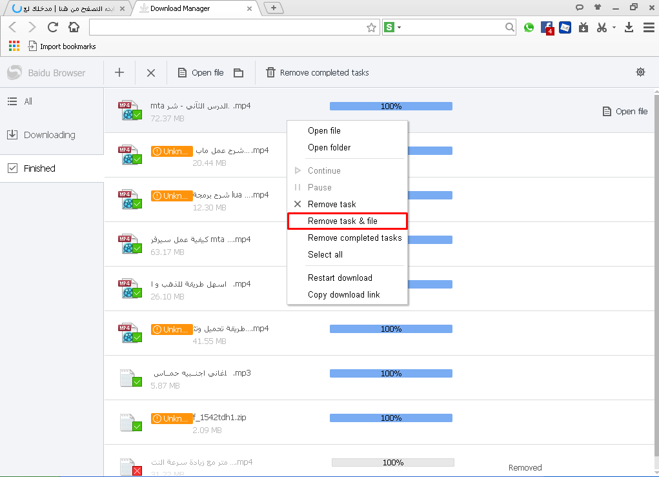
Task: Open the browser hamburger menu
Action: [x=649, y=28]
